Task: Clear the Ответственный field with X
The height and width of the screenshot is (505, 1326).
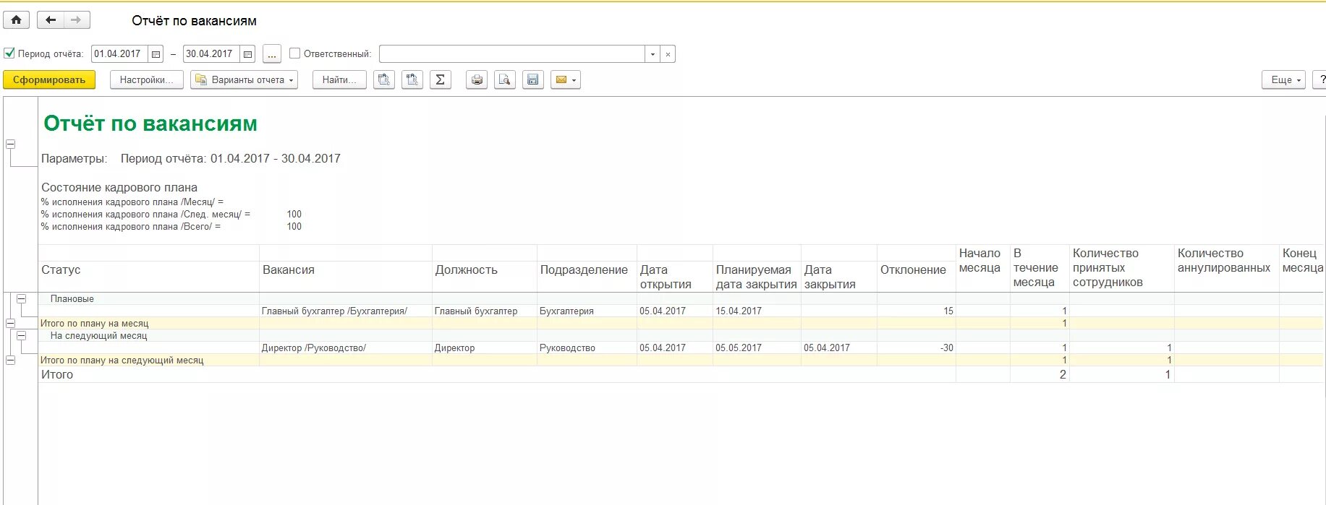Action: 668,54
